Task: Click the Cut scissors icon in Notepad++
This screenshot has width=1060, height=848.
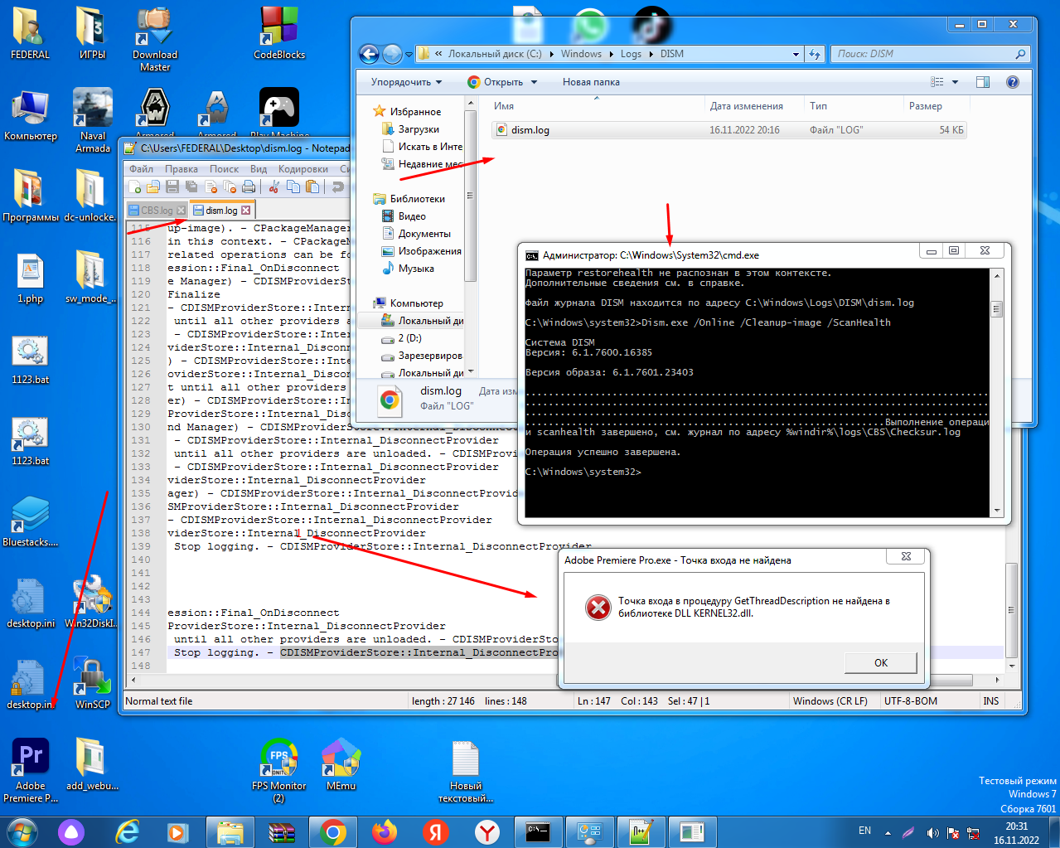Action: pos(273,187)
